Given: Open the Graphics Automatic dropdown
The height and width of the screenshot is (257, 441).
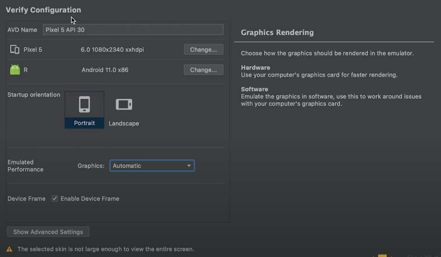Looking at the screenshot, I should [152, 166].
